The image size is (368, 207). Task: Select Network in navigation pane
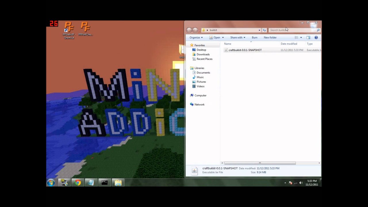coord(199,105)
